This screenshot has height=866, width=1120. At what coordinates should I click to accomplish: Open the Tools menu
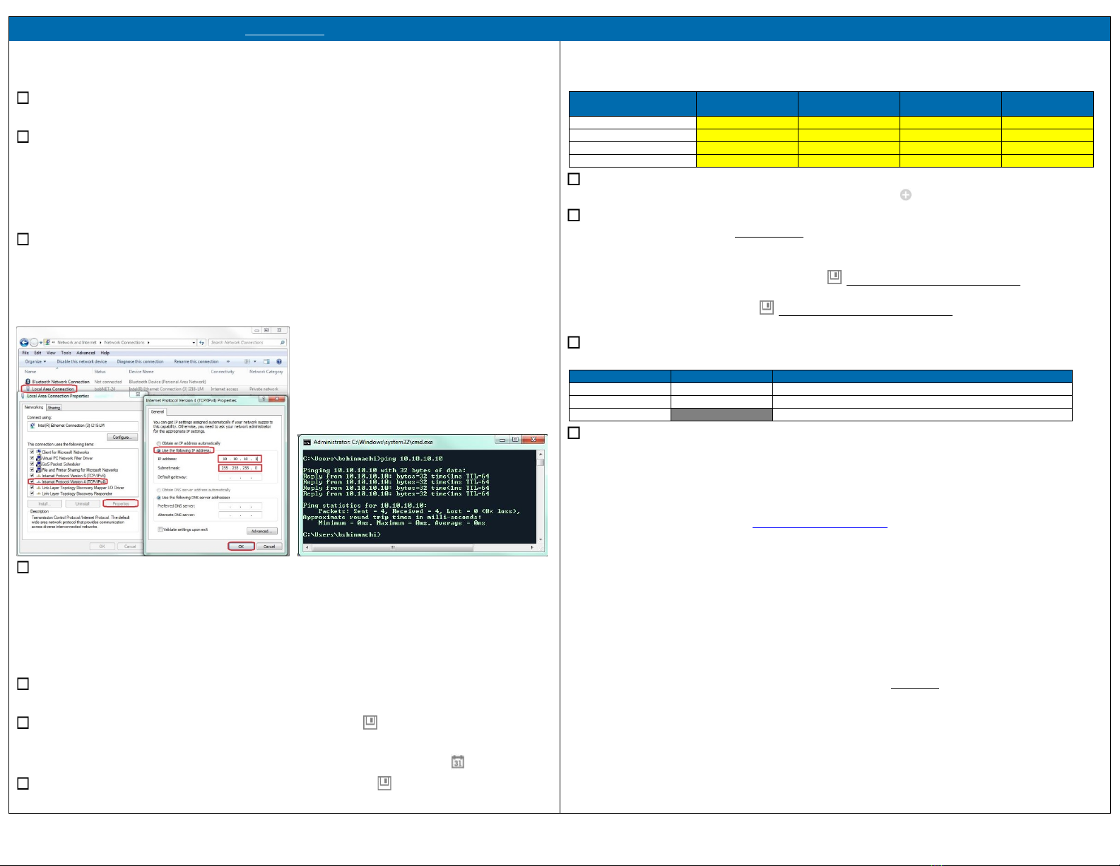(66, 353)
